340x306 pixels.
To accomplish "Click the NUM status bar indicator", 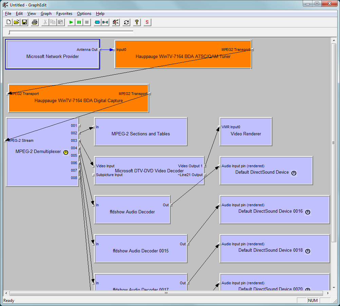I will (x=313, y=300).
